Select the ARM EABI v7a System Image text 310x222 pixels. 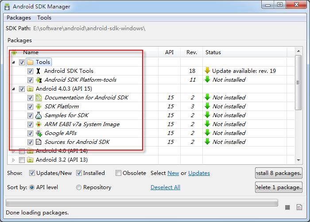tap(82, 124)
